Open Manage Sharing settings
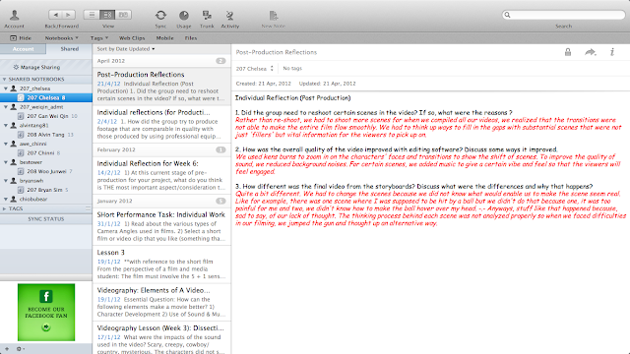 (36, 67)
